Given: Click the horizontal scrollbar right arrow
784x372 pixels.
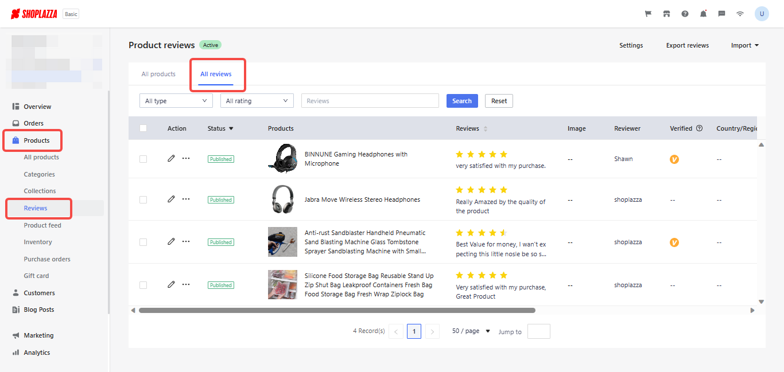Looking at the screenshot, I should (752, 310).
